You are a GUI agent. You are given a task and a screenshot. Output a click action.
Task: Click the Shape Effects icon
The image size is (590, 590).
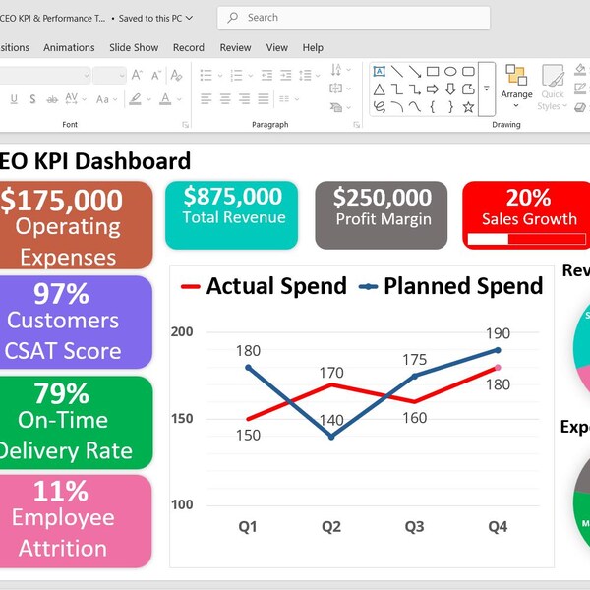coord(580,107)
